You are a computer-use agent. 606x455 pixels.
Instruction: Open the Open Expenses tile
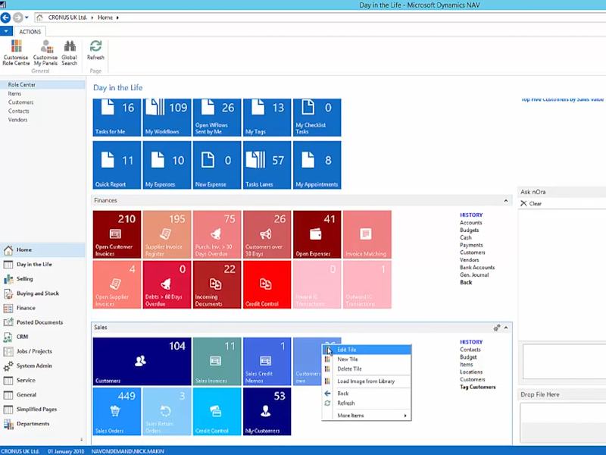pos(317,234)
